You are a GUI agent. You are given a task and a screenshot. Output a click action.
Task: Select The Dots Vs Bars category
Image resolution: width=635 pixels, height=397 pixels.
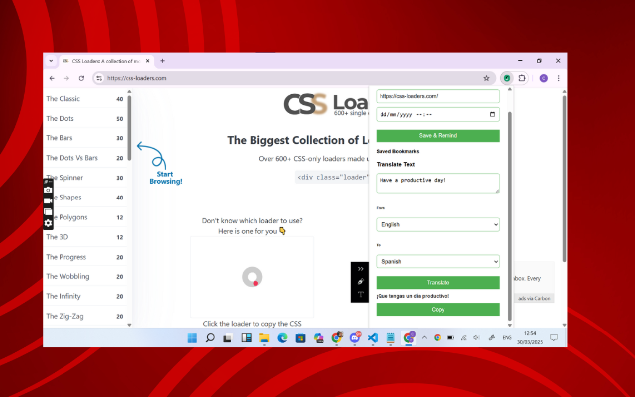pyautogui.click(x=85, y=158)
